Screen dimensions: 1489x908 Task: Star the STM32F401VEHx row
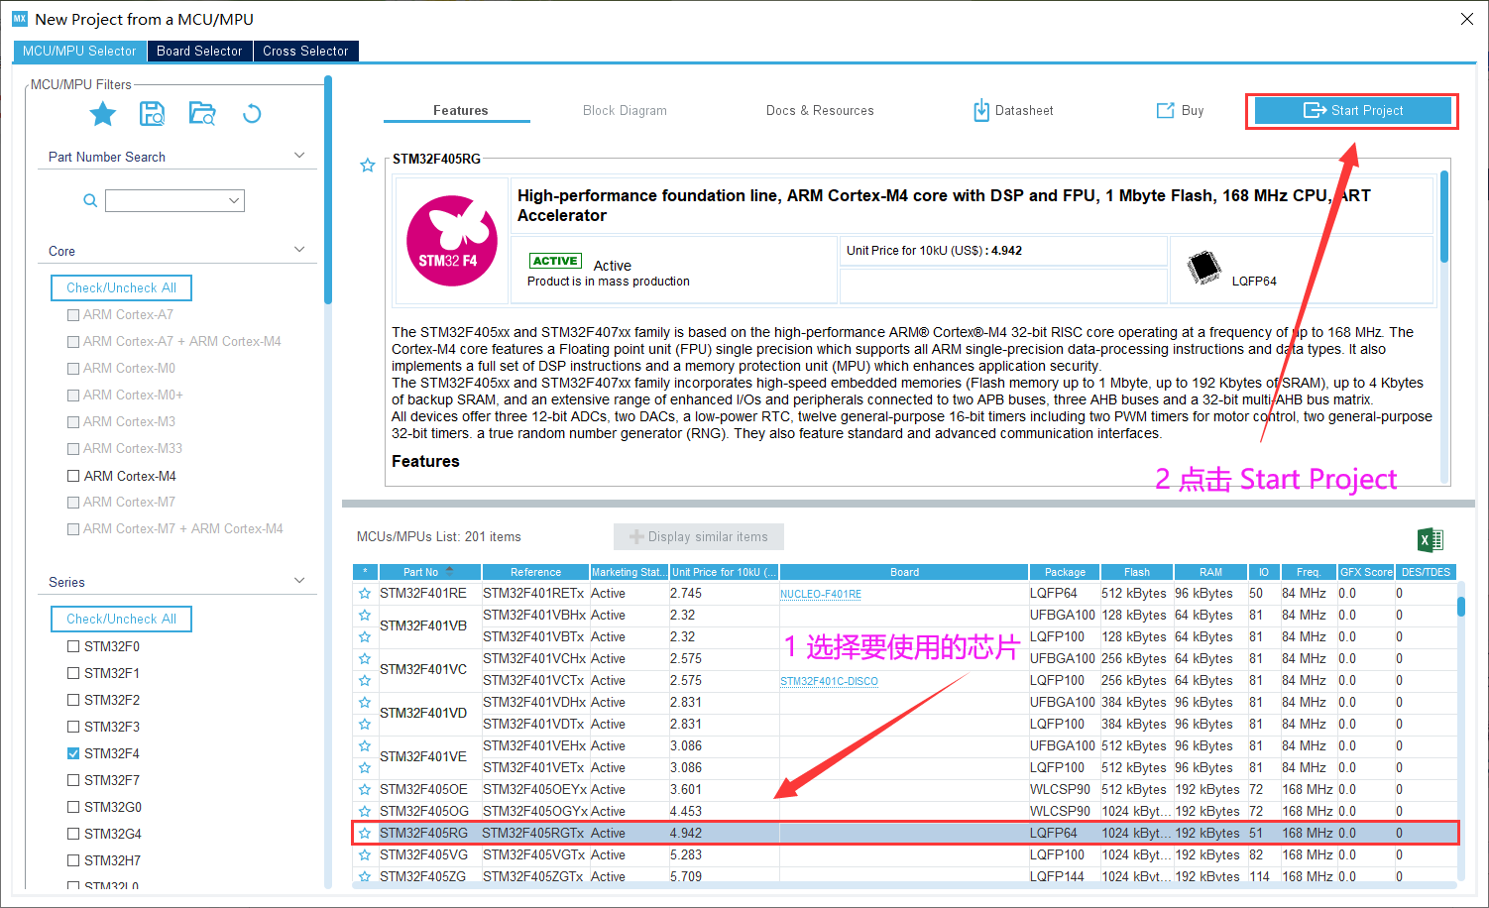coord(365,746)
